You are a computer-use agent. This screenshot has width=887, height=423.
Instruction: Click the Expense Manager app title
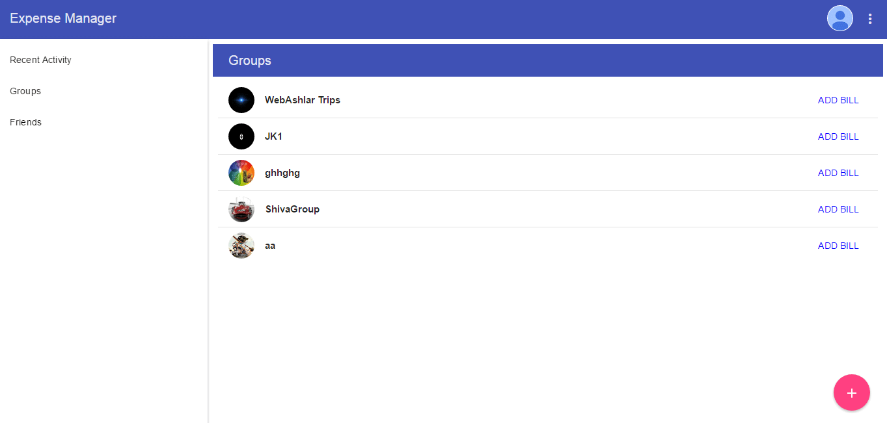click(63, 18)
